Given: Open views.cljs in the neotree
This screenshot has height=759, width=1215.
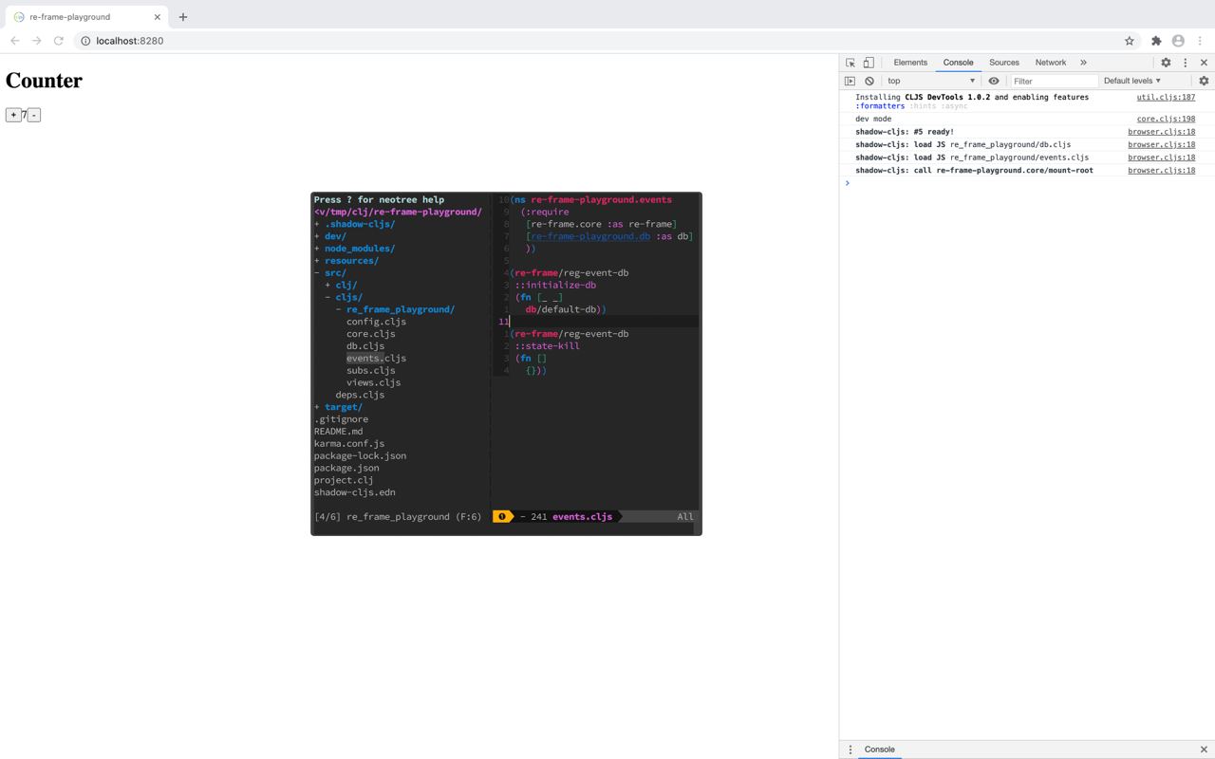Looking at the screenshot, I should [x=374, y=382].
